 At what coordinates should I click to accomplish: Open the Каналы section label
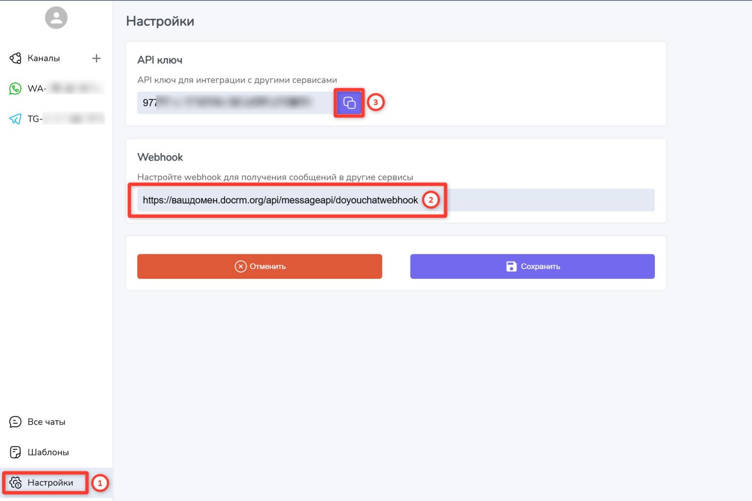tap(43, 58)
